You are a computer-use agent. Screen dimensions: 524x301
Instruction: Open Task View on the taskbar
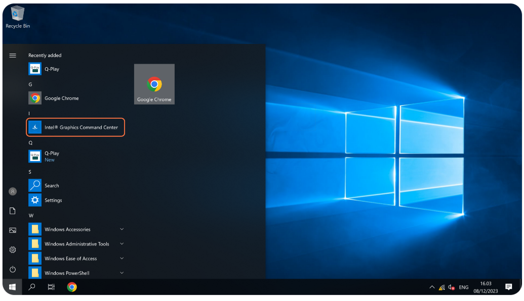point(51,287)
